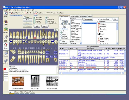Click the Log Off menu item
This screenshot has height=100, width=129.
click(x=5, y=10)
